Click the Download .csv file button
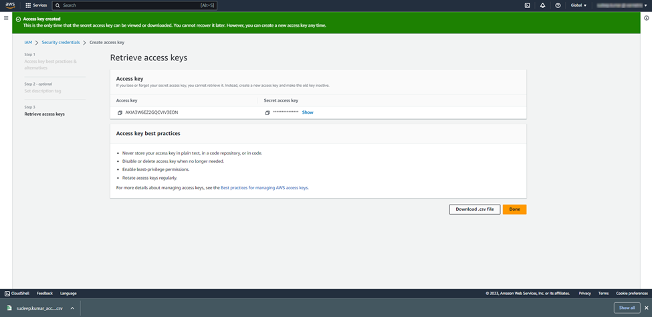Screen dimensions: 652x317 (474, 209)
